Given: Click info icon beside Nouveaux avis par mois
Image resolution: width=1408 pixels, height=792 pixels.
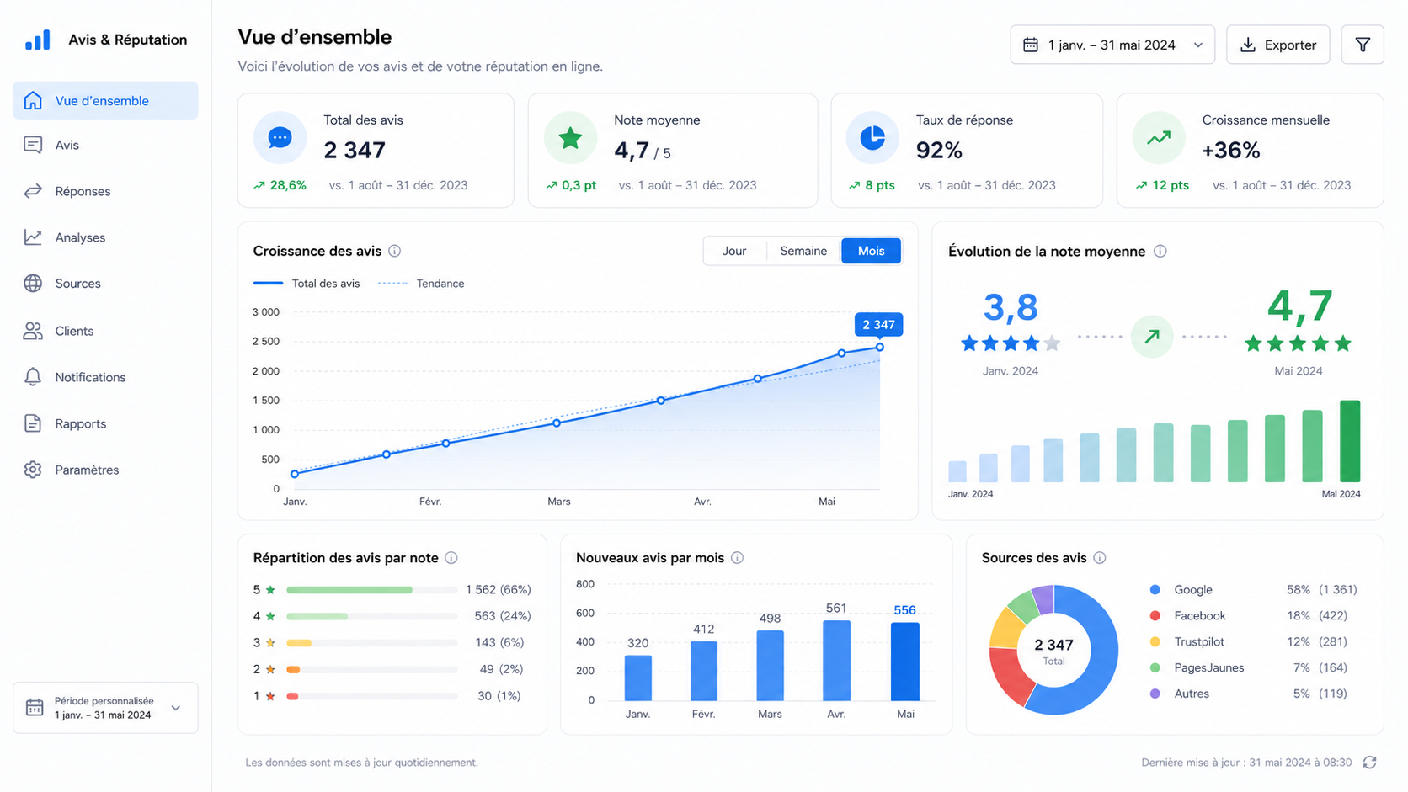Looking at the screenshot, I should click(738, 558).
